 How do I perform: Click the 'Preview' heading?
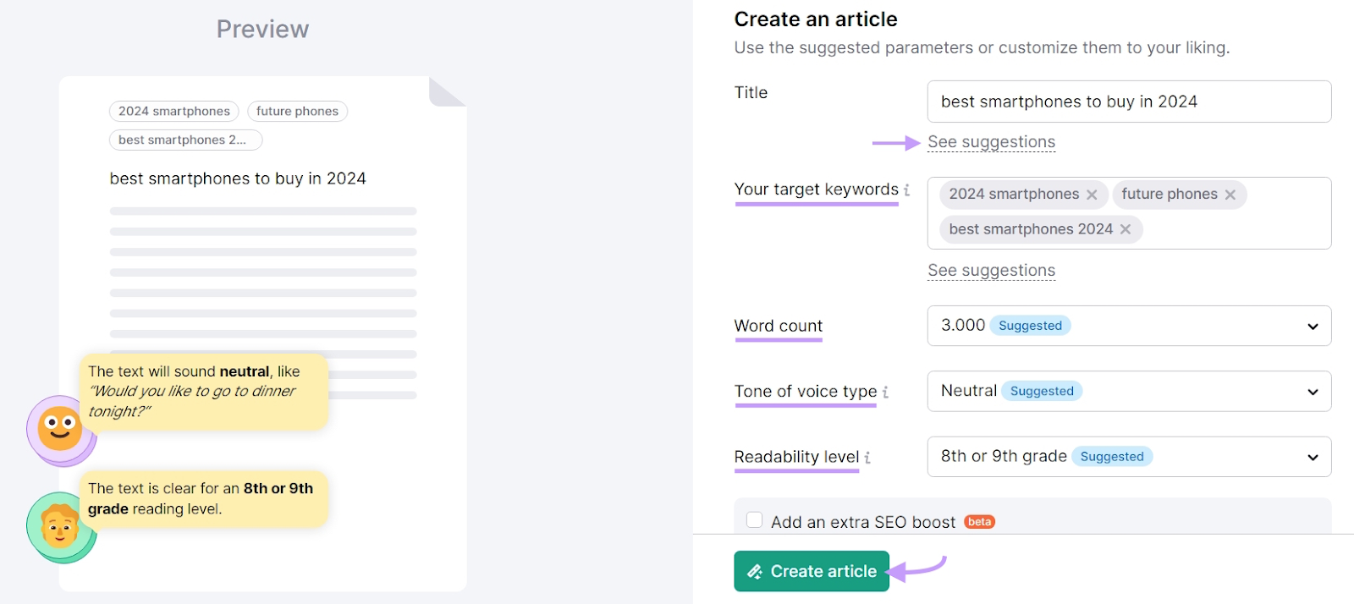pos(262,30)
